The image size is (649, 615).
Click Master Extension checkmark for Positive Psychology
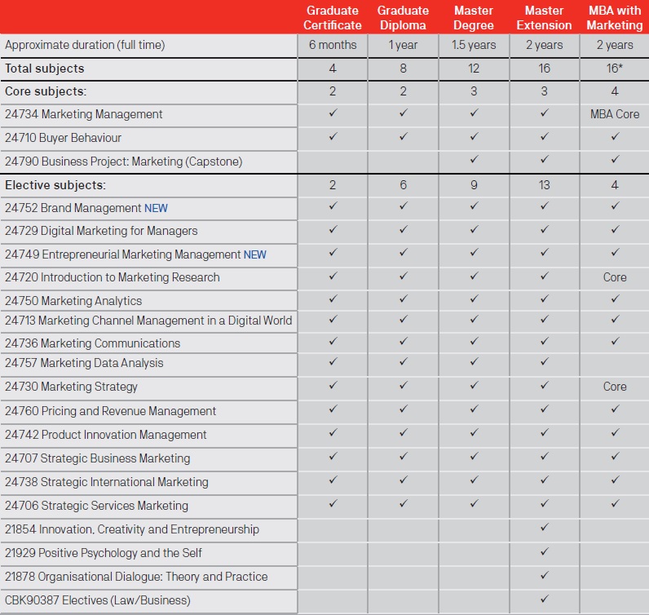click(x=544, y=552)
